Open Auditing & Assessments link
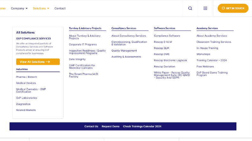Screen dimensions: 252x141 pos(126,57)
